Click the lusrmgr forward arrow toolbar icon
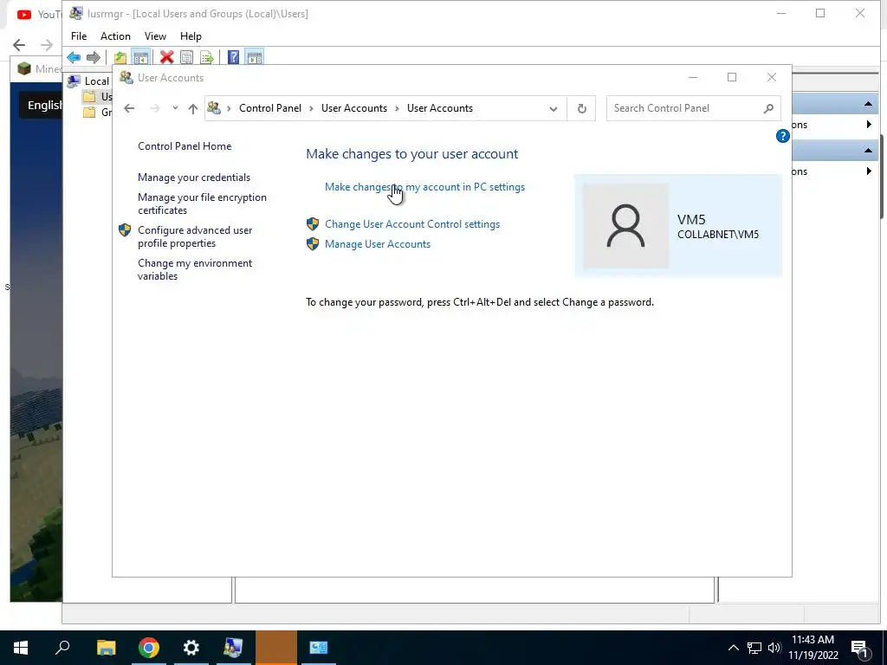 click(x=94, y=57)
